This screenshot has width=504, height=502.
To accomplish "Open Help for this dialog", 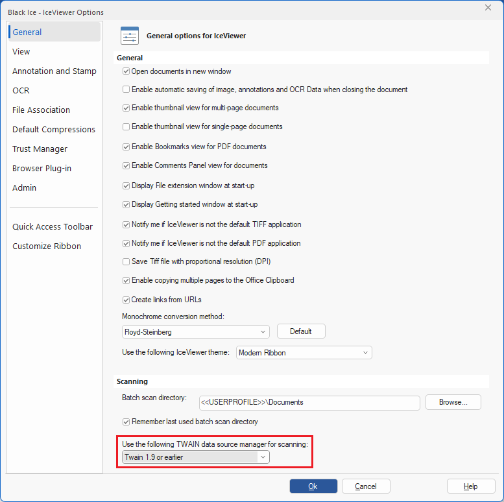I will pos(471,486).
